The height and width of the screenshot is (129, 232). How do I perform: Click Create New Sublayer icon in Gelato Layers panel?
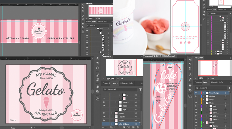click(x=129, y=127)
